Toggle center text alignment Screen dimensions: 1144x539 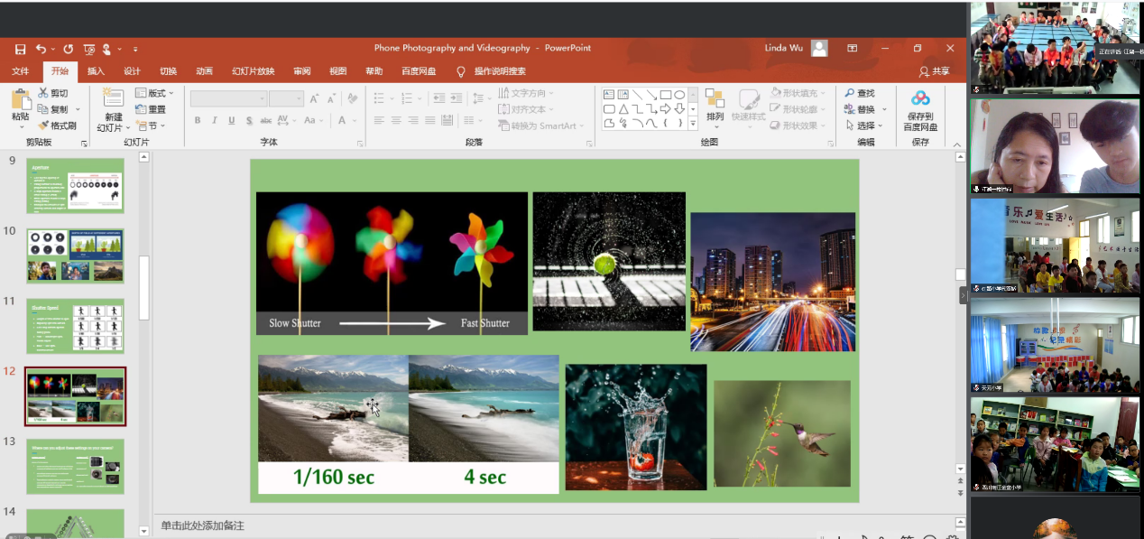(396, 121)
